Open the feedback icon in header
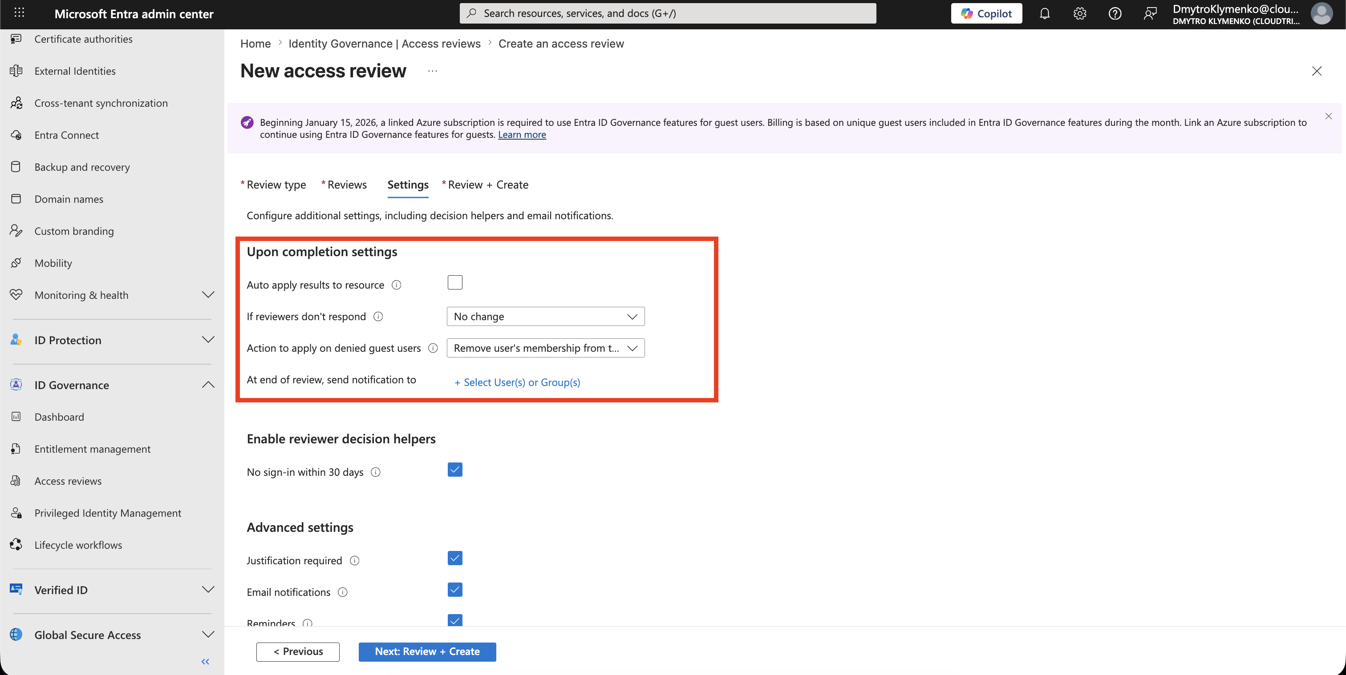This screenshot has height=675, width=1346. pos(1150,14)
